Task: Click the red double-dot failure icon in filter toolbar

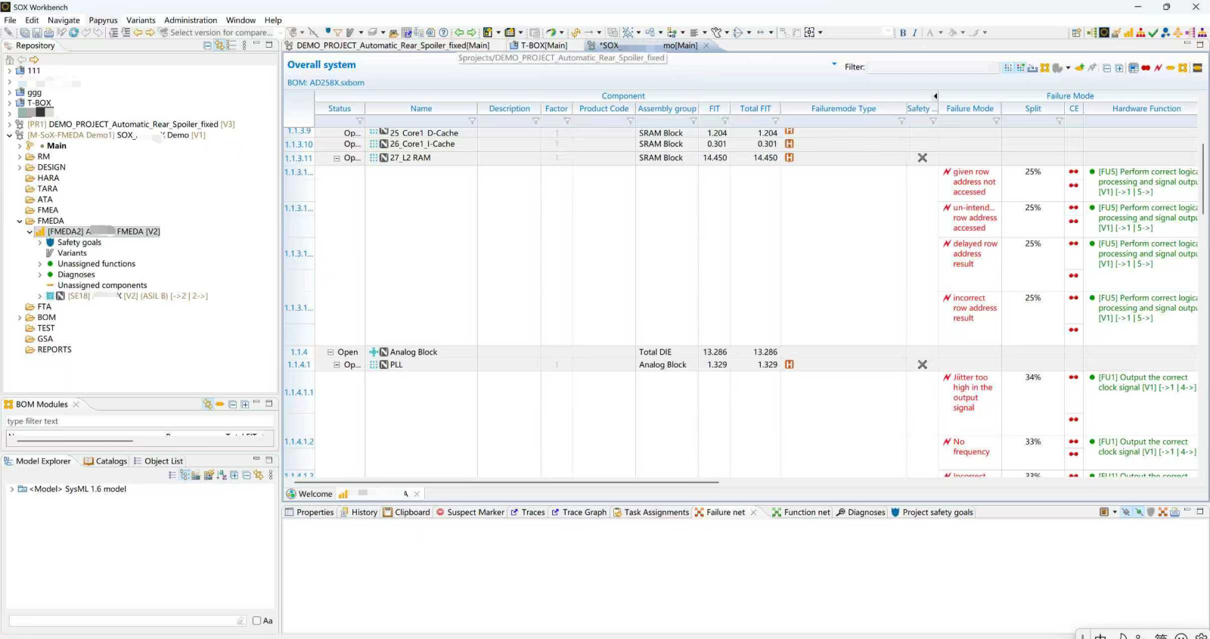Action: tap(1146, 68)
